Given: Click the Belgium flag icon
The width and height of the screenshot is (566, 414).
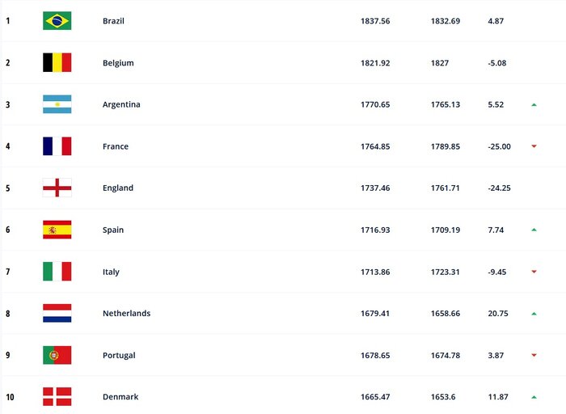Looking at the screenshot, I should coord(57,62).
